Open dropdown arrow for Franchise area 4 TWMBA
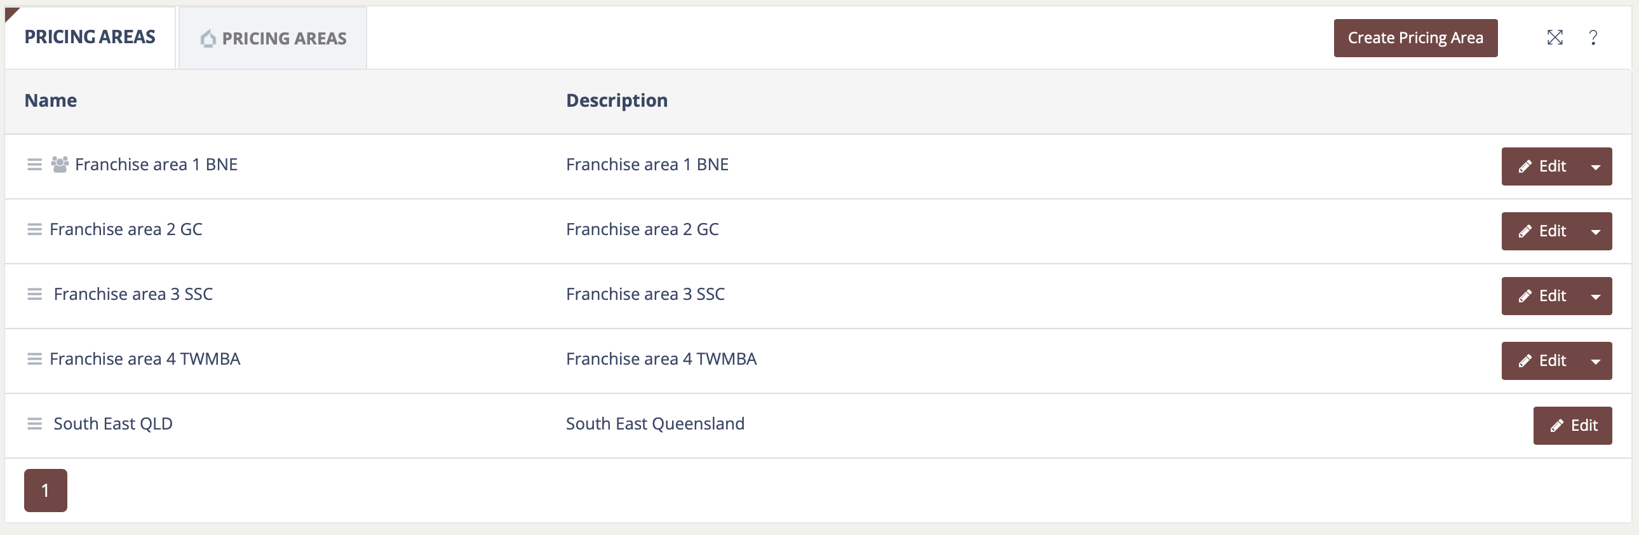This screenshot has height=535, width=1639. tap(1595, 362)
